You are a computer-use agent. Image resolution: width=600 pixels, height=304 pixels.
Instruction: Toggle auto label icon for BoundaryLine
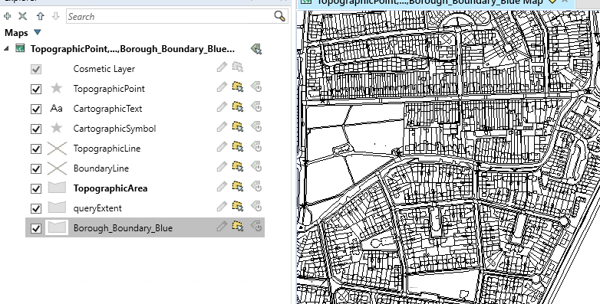tap(256, 166)
